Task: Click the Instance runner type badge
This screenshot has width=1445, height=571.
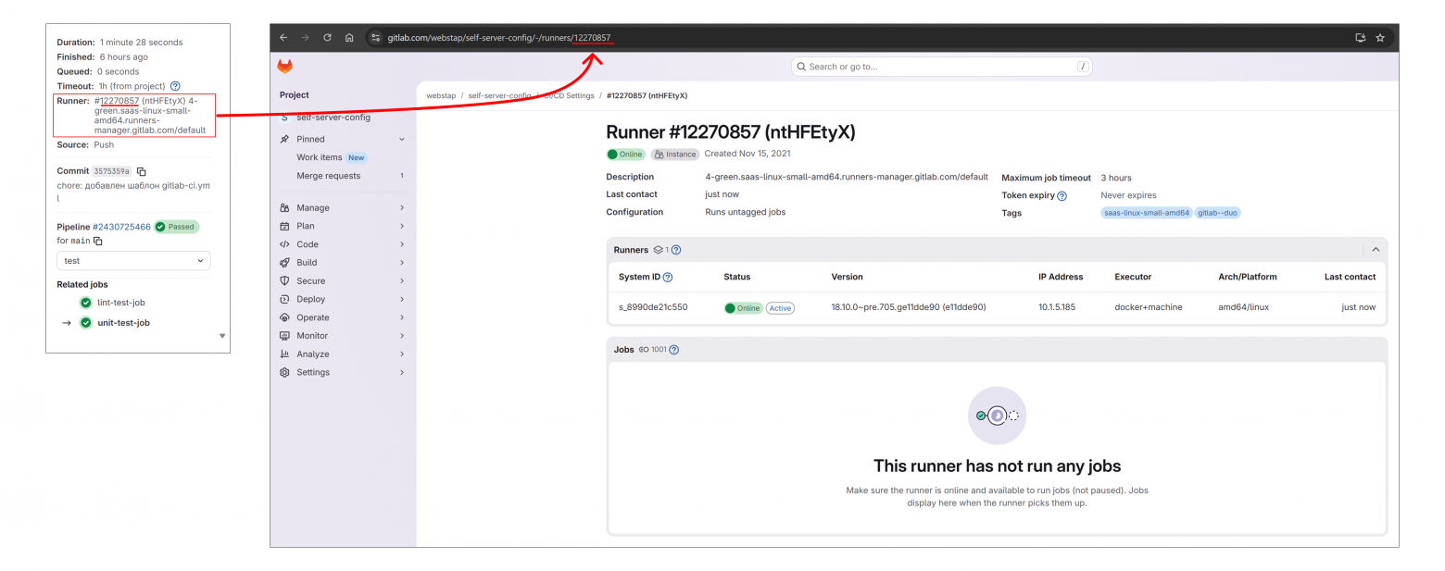Action: (x=675, y=155)
